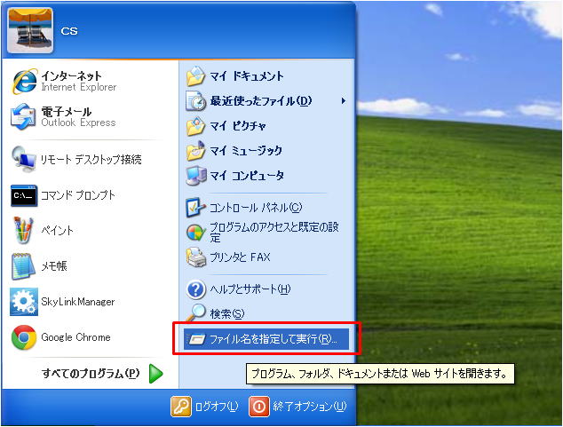Click Google Chrome text label
Viewport: 563px width, 427px height.
pyautogui.click(x=75, y=337)
